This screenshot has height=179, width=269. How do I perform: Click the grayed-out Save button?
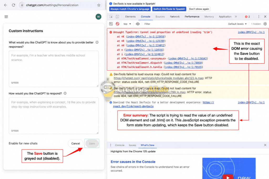coord(92,143)
